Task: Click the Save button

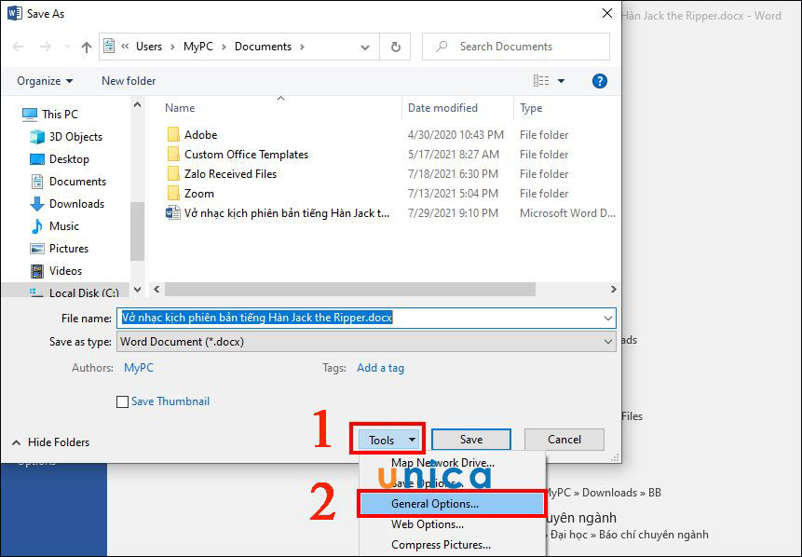Action: tap(470, 440)
